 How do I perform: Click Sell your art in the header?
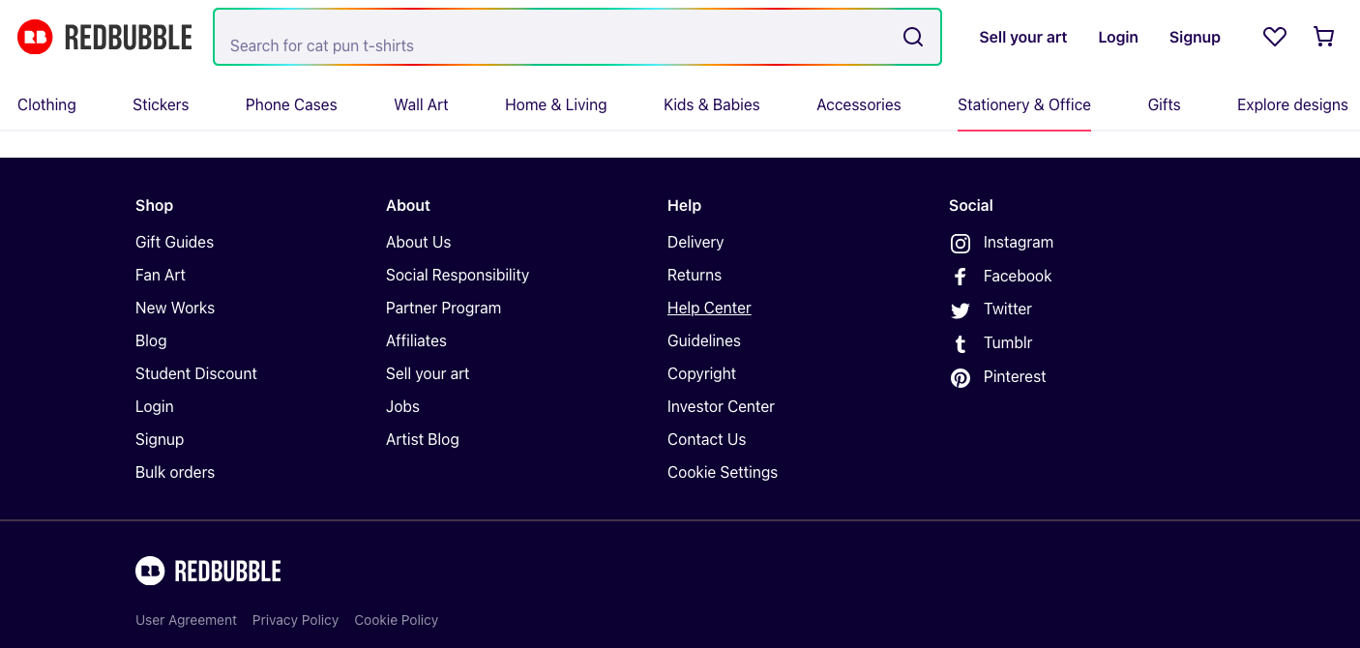[x=1023, y=37]
